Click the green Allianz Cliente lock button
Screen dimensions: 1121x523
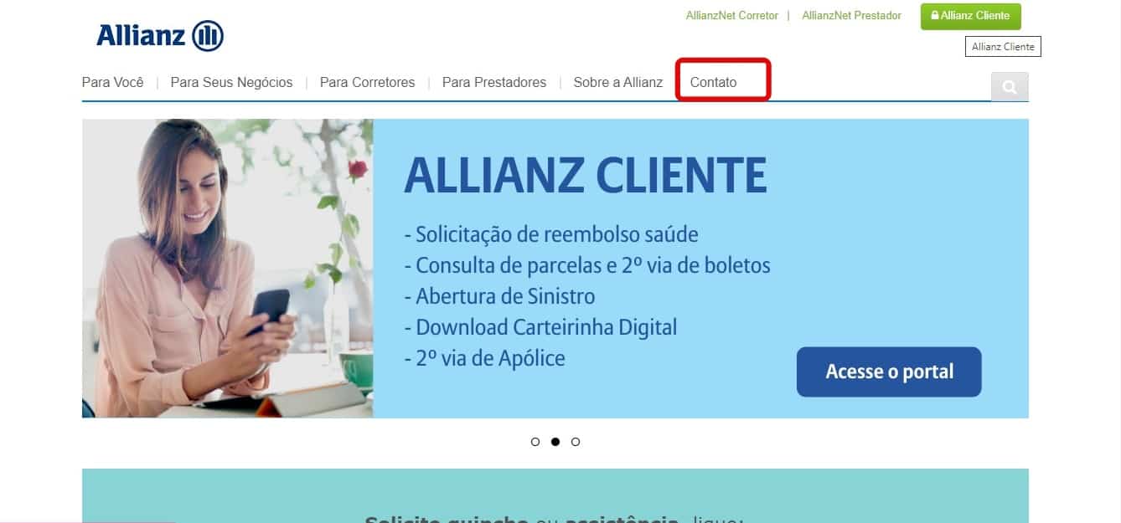click(x=970, y=16)
